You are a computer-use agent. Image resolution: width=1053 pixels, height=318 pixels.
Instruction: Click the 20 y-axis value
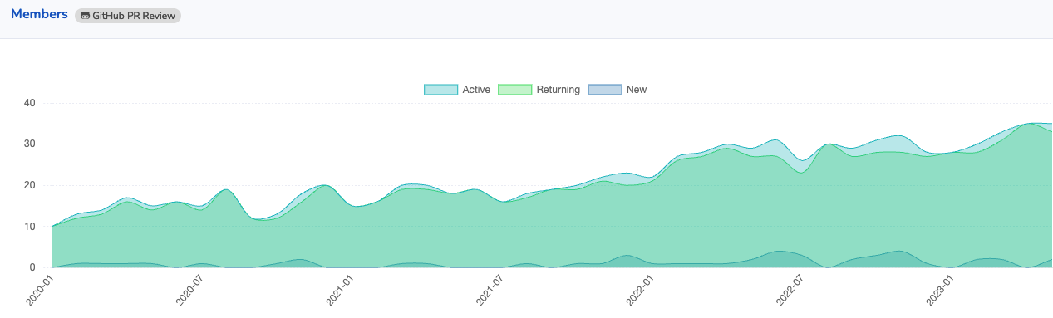30,185
